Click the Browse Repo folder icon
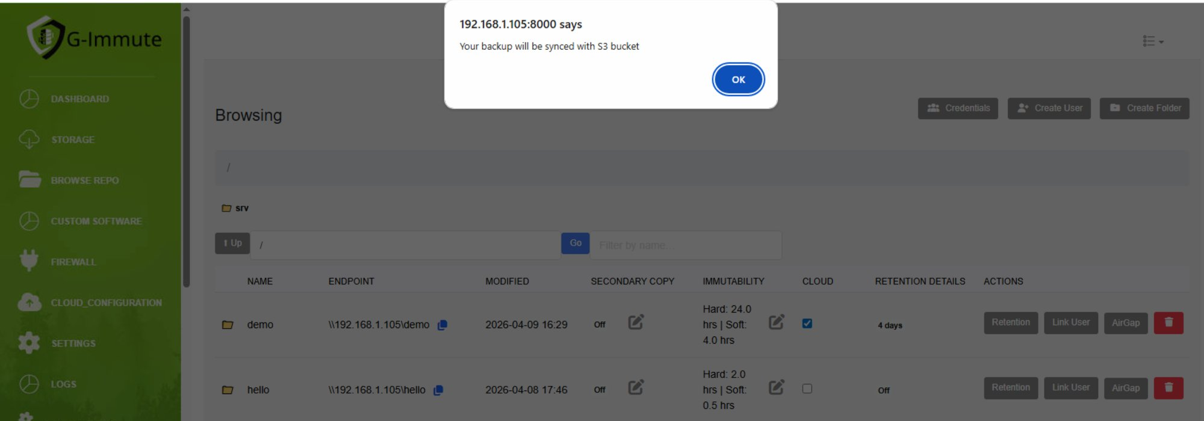This screenshot has height=421, width=1204. tap(29, 179)
